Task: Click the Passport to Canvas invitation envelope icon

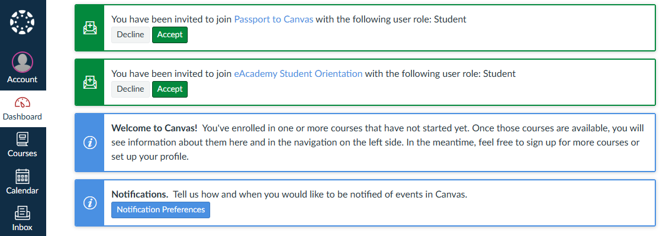Action: click(x=89, y=28)
